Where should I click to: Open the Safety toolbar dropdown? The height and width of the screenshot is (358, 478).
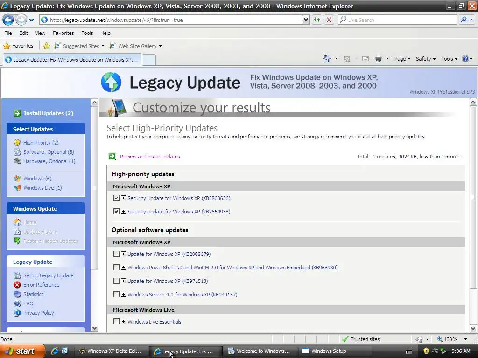click(x=426, y=59)
